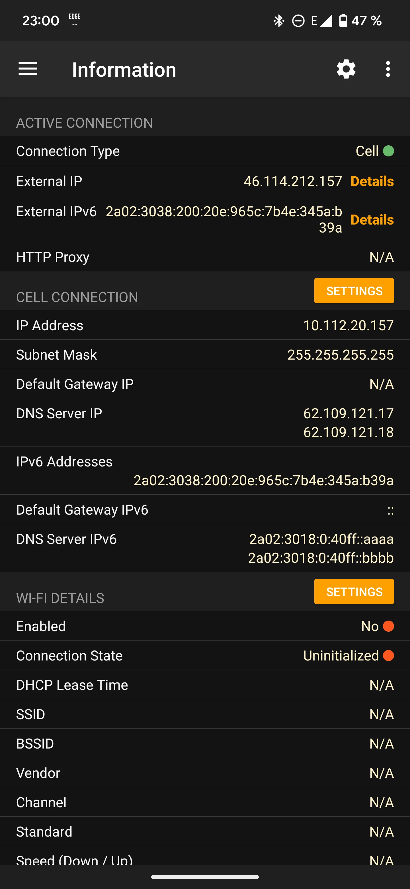
Task: Tap the Connection State Uninitialized row
Action: click(205, 655)
